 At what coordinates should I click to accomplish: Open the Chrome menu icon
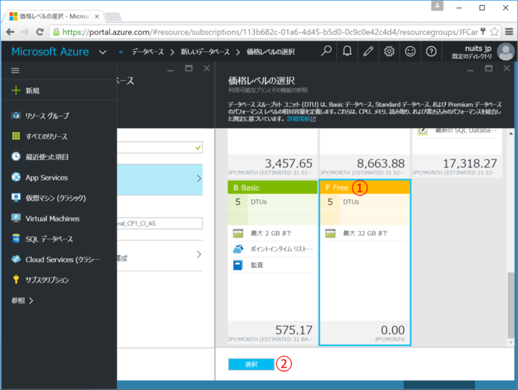tap(509, 32)
